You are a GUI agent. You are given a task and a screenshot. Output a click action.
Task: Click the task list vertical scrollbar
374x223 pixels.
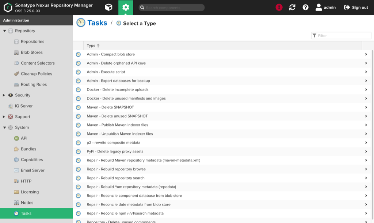coord(372,135)
